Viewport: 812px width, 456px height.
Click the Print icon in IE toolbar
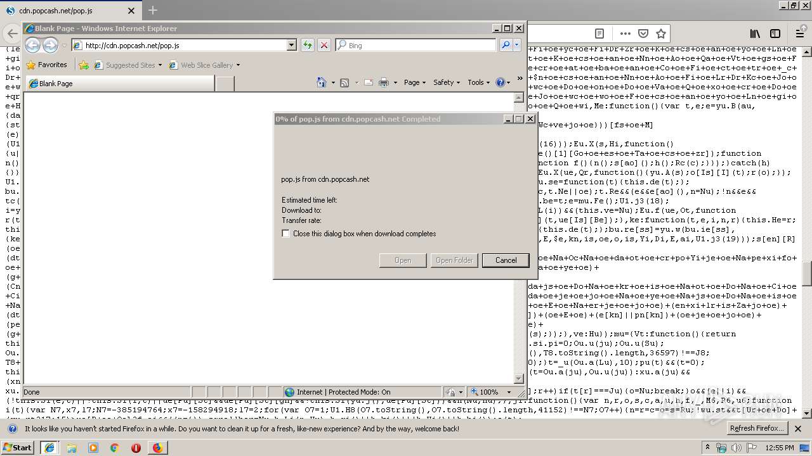pyautogui.click(x=384, y=82)
